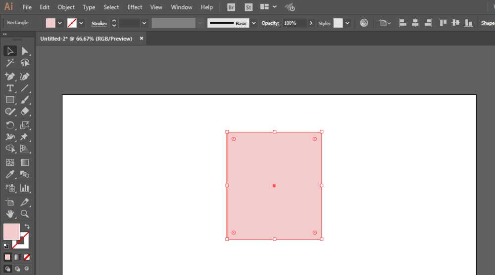Select the Zoom tool

click(25, 214)
